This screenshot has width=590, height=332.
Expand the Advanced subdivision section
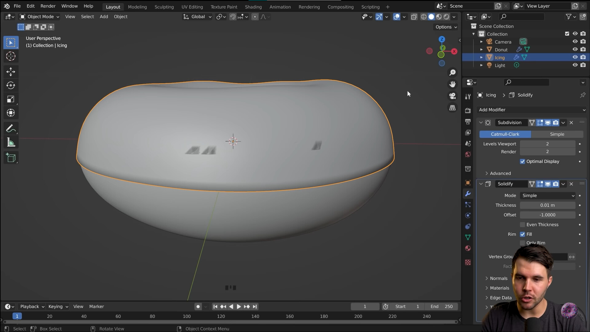(x=498, y=173)
